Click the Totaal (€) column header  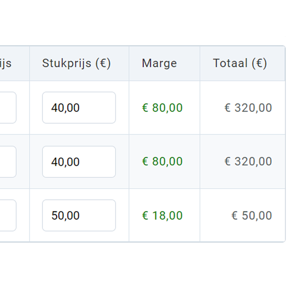click(x=240, y=63)
